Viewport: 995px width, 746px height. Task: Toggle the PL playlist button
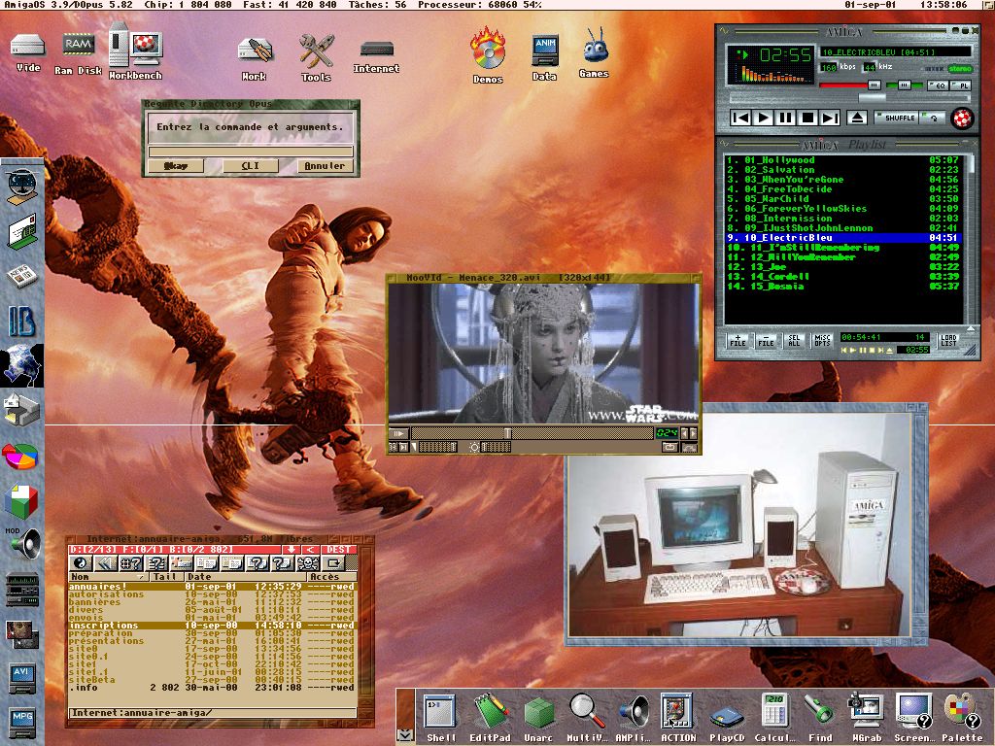tap(961, 86)
